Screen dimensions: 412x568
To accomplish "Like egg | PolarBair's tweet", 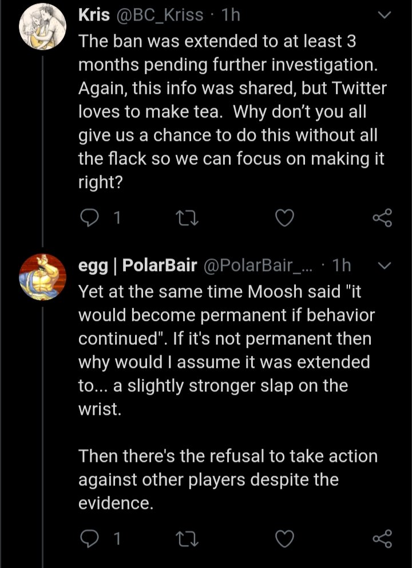I will point(284,539).
